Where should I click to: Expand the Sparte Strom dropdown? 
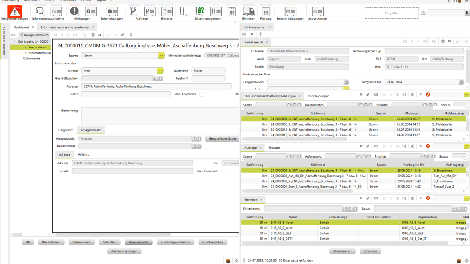point(161,56)
